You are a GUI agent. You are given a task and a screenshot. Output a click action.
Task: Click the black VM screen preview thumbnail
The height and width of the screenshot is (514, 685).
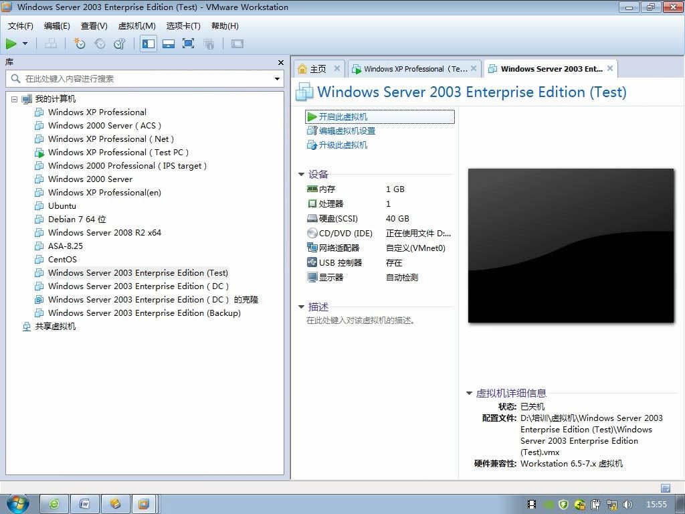point(571,246)
